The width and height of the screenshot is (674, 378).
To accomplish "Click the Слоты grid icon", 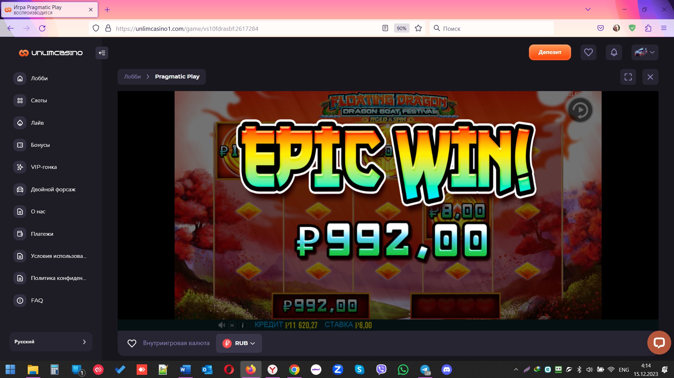I will click(20, 101).
